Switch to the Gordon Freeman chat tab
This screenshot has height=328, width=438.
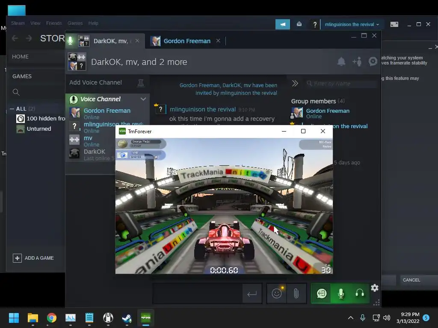[x=187, y=41]
